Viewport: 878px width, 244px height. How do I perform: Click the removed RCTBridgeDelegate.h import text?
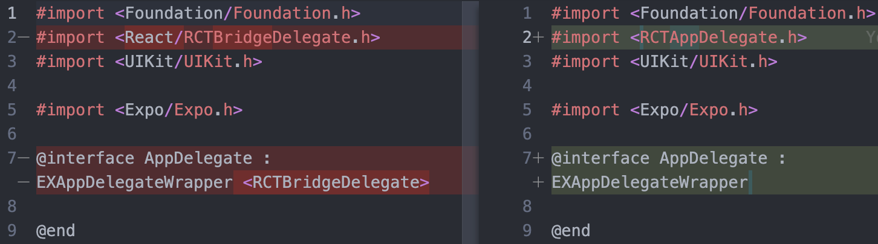point(282,37)
